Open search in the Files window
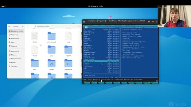 (x=9, y=26)
